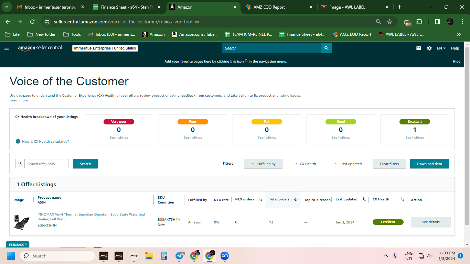Open the TEAM KIM-REINEL bookmark
The image size is (470, 264).
coord(248,34)
